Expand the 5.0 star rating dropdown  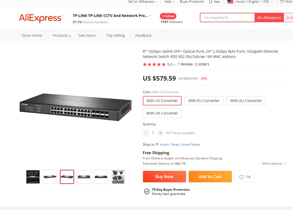(x=171, y=64)
